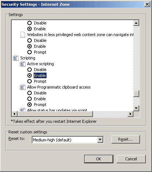Viewport: 152px width, 172px height.
Task: Select Prompt for websites in less privileged zone
Action: tap(30, 52)
